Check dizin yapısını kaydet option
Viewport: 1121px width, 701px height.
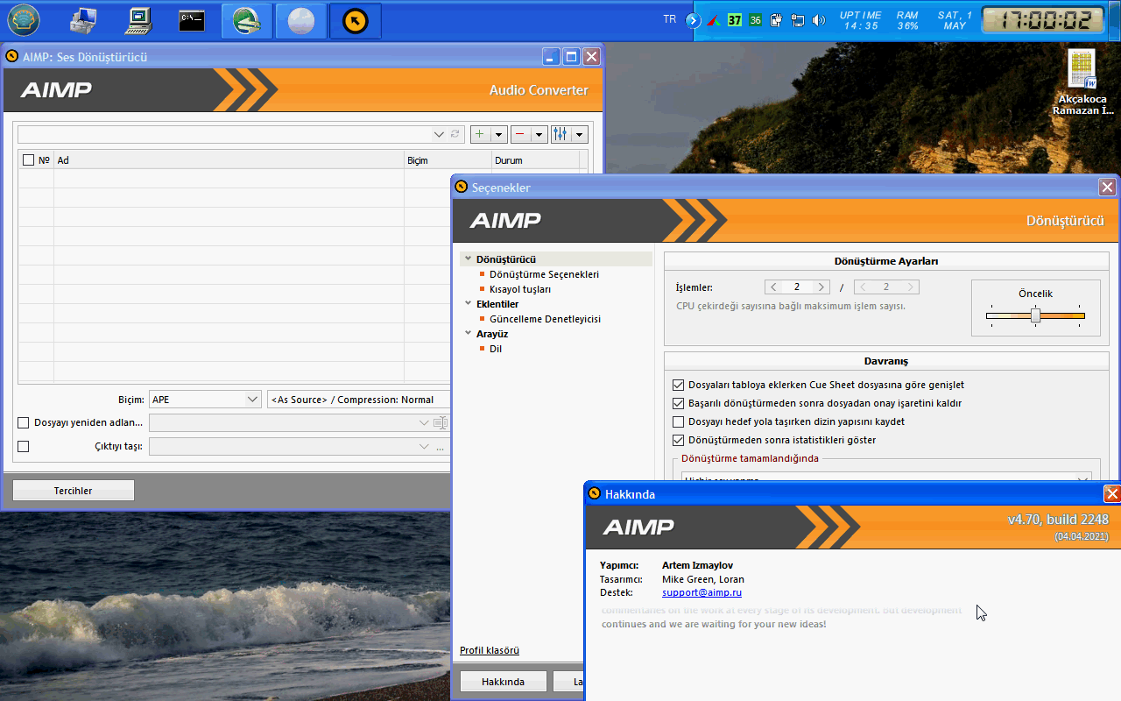678,421
